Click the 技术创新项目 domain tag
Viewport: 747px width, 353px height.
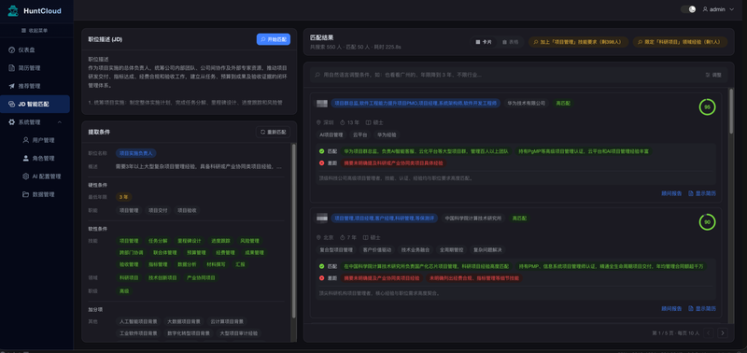click(x=162, y=277)
